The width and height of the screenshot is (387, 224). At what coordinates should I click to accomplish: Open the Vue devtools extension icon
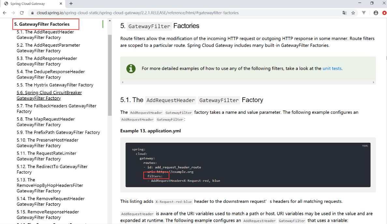[x=364, y=13]
